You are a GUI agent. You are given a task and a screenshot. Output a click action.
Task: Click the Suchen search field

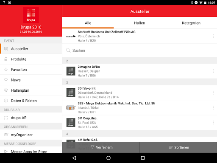(x=139, y=51)
